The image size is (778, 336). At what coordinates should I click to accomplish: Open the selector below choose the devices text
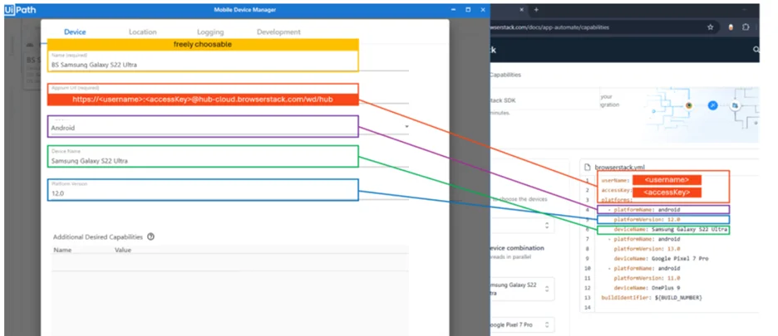tap(520, 225)
